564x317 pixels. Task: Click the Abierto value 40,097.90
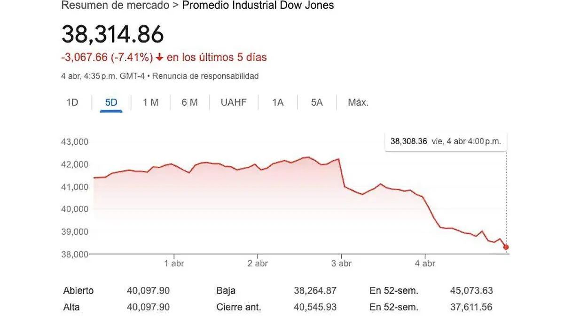point(148,291)
